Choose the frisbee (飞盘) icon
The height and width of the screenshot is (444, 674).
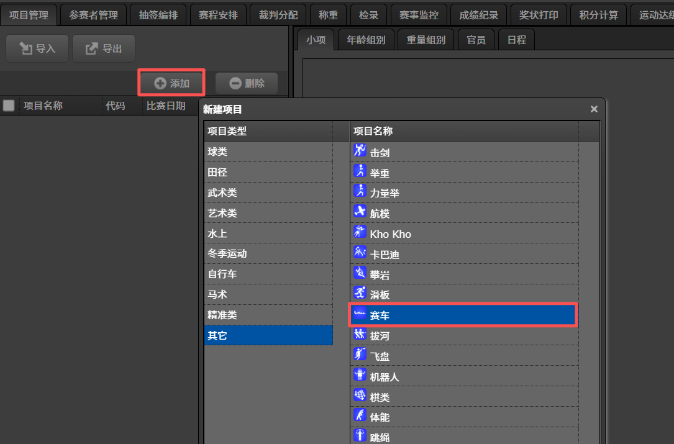coord(360,354)
